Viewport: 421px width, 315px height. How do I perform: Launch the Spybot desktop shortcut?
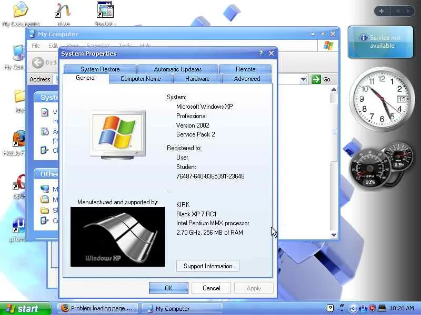[x=105, y=14]
